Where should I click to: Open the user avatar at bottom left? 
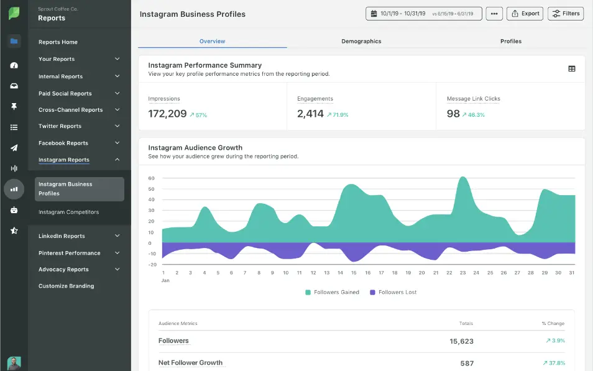14,363
